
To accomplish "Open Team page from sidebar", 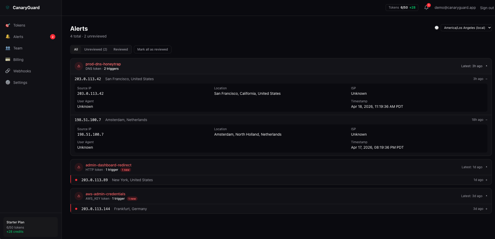I will click(31, 48).
